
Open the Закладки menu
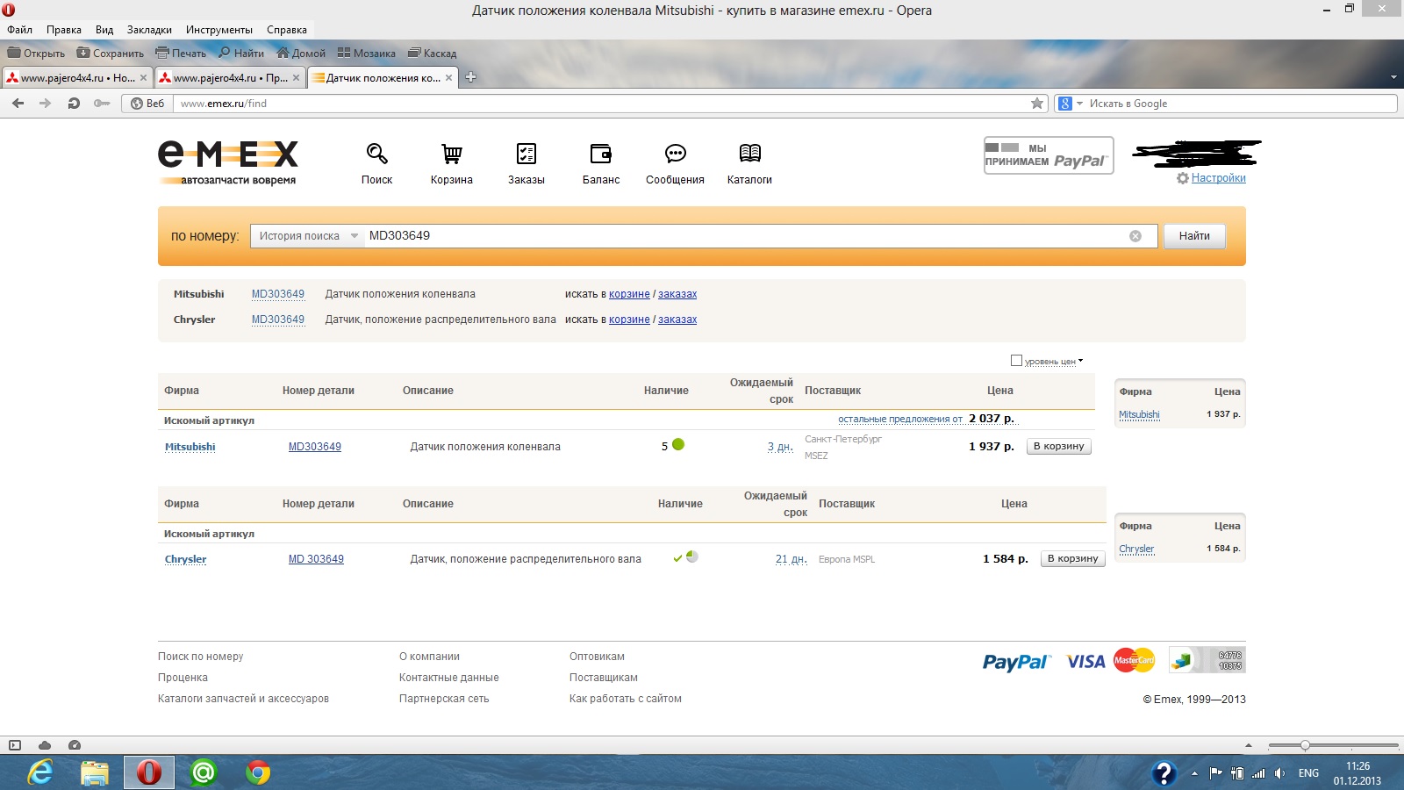click(149, 30)
